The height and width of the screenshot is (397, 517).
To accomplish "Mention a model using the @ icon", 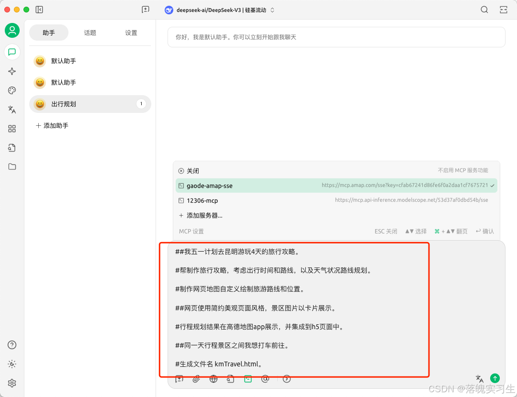I will point(265,378).
